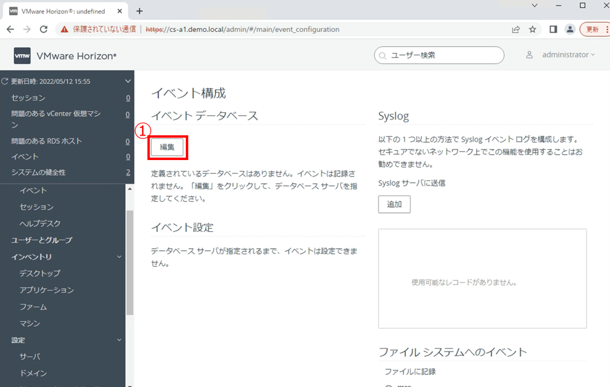Reload the page with the refresh icon
The height and width of the screenshot is (387, 610).
tap(44, 29)
